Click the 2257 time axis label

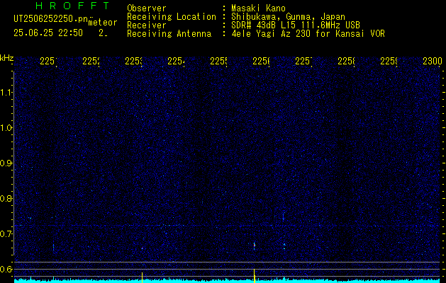tap(303, 62)
